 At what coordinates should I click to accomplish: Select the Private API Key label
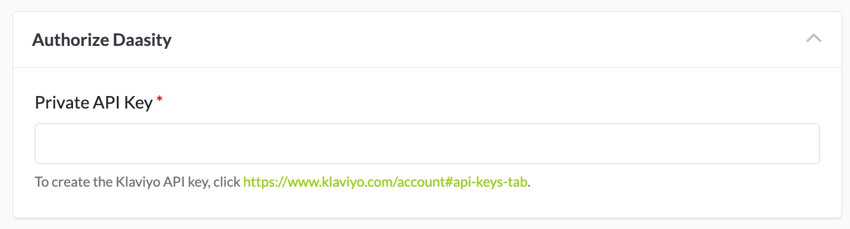(x=94, y=103)
